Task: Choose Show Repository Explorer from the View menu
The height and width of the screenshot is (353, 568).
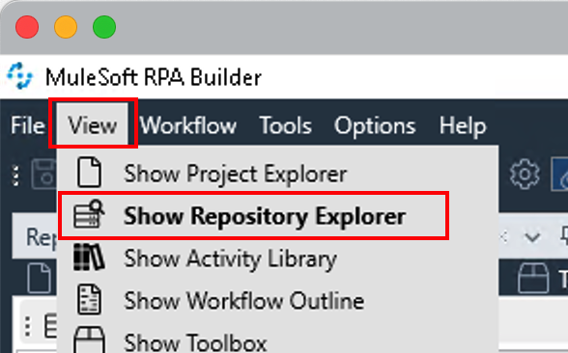Action: [253, 216]
